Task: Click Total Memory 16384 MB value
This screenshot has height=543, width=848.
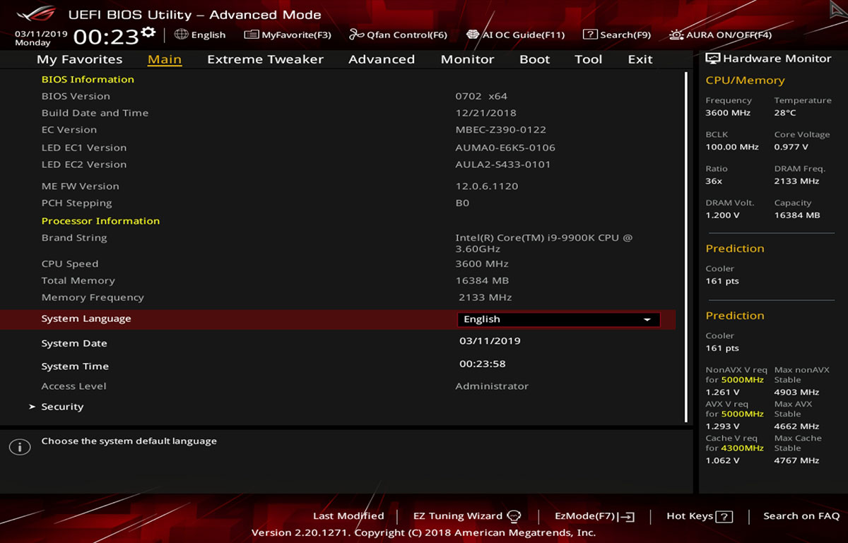Action: tap(483, 281)
